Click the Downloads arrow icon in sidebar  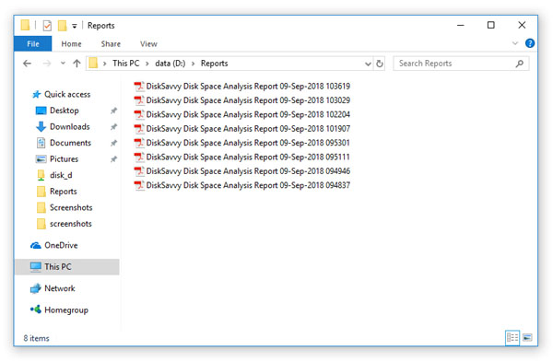coord(41,127)
